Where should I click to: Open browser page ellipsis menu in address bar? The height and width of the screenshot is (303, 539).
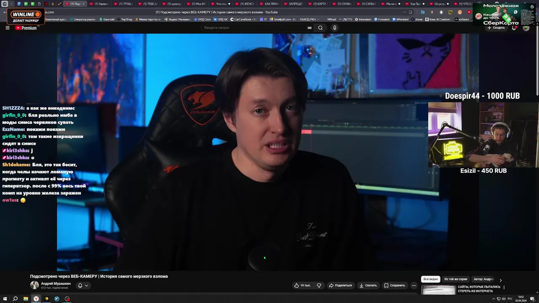(404, 12)
